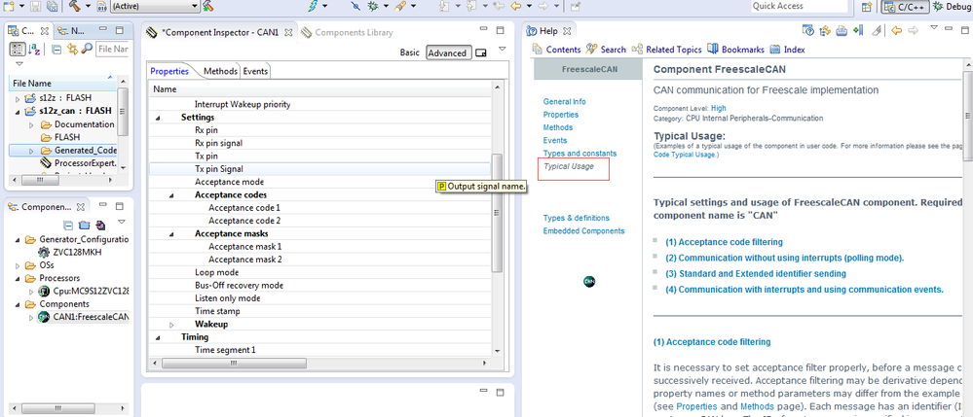Expand the CAN1:FreescaleCAN component node
The image size is (973, 417).
point(31,317)
